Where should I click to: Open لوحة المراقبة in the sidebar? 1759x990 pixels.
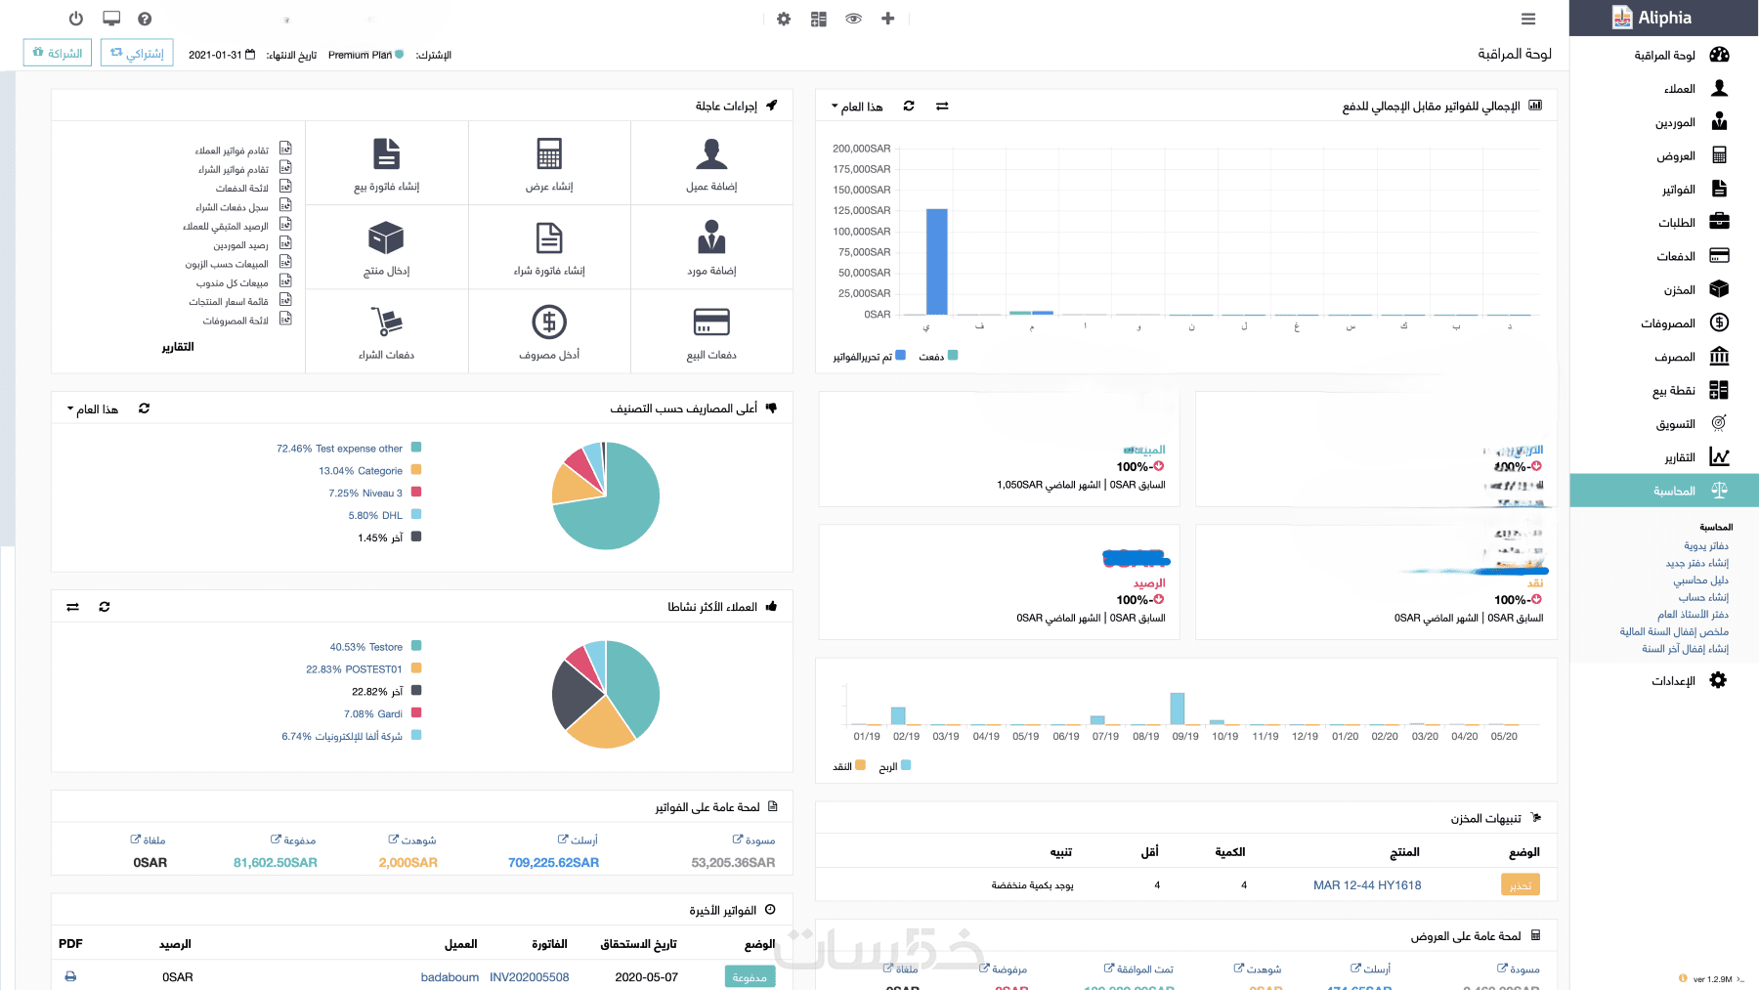coord(1681,55)
